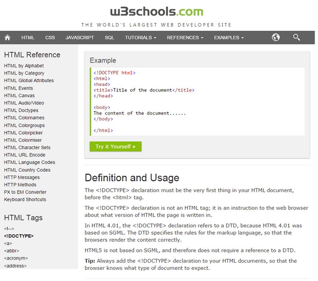Open HTML Events link
The width and height of the screenshot is (318, 281).
(18, 88)
